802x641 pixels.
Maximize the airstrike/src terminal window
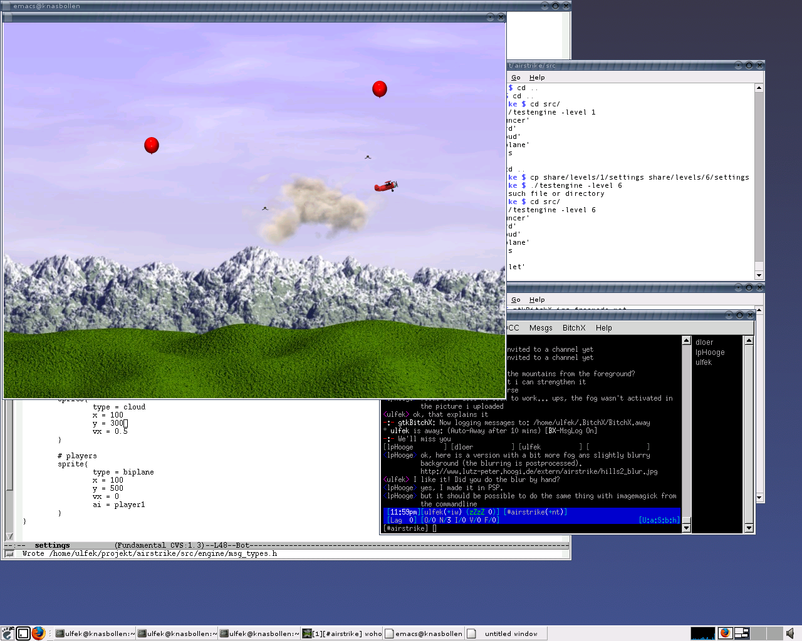749,65
